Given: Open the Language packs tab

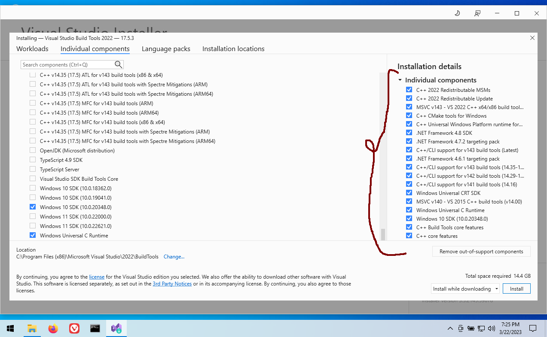Looking at the screenshot, I should [166, 49].
